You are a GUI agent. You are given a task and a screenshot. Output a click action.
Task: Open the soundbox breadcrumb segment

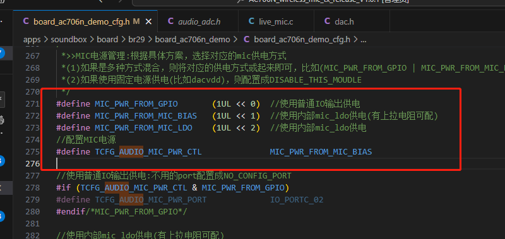pos(69,40)
